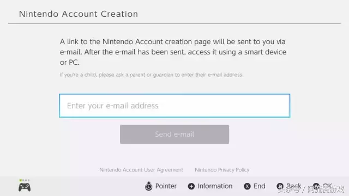The image size is (349, 196).
Task: Click the plus Information icon
Action: click(x=191, y=186)
